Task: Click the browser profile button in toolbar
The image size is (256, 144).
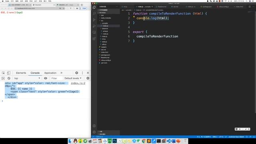Action: pos(83,8)
